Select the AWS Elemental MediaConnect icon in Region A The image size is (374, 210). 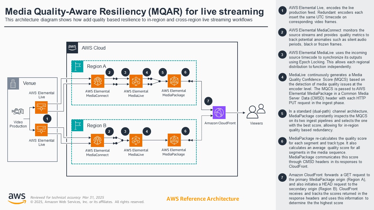(x=98, y=81)
